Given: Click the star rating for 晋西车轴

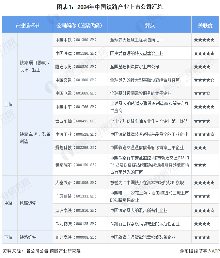Looking at the screenshot, I should [202, 121].
